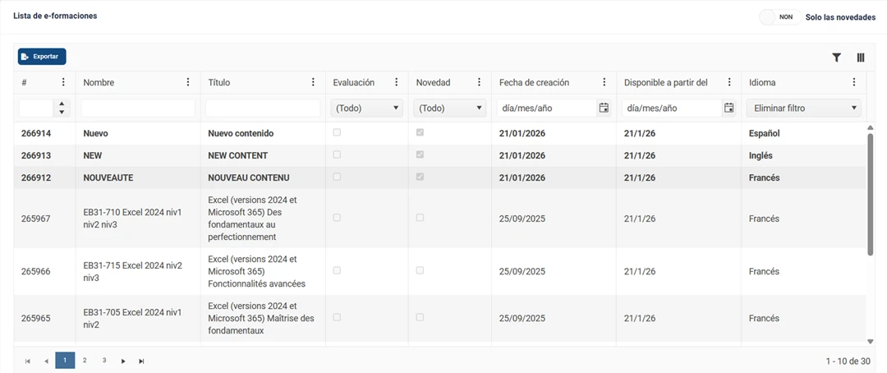
Task: Open Novedad filter dropdown
Action: pos(450,108)
